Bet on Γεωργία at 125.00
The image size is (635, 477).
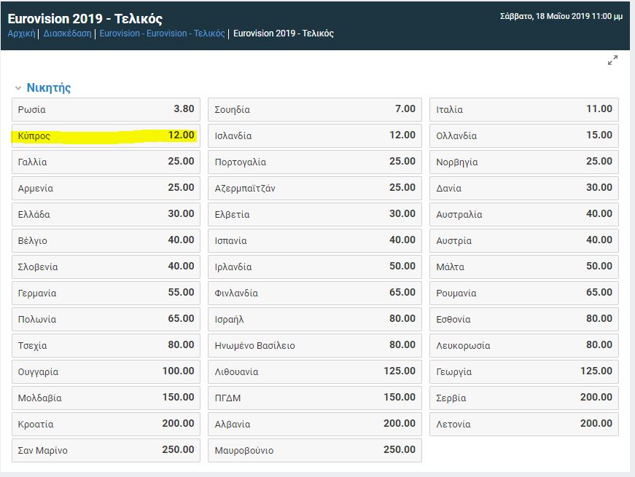tap(524, 372)
